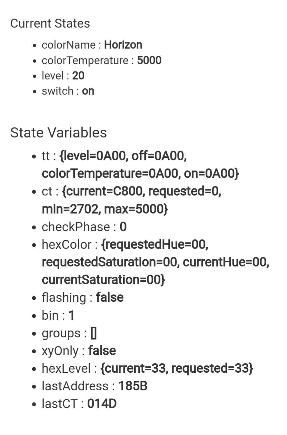The image size is (287, 435).
Task: Click the hexColor requestedHue entry
Action: click(x=156, y=262)
